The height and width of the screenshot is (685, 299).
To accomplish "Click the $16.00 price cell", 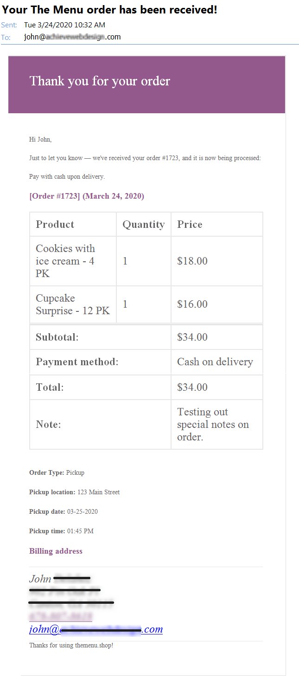I will (x=217, y=304).
